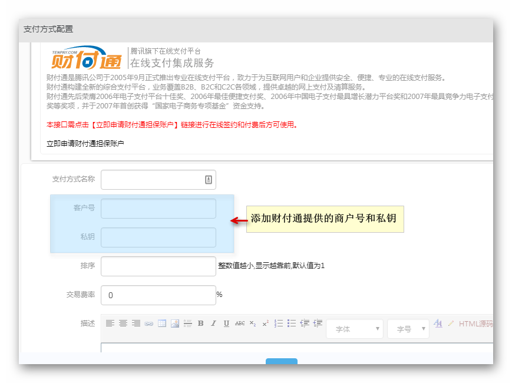Apply subscript formatting

253,323
